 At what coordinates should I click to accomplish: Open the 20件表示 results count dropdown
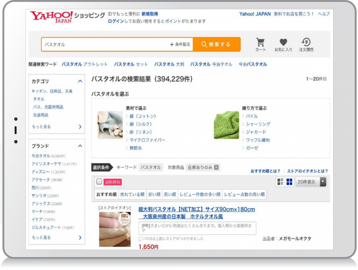coord(311,182)
